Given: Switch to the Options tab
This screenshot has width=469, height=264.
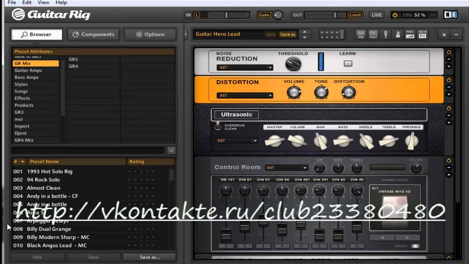Looking at the screenshot, I should click(150, 34).
